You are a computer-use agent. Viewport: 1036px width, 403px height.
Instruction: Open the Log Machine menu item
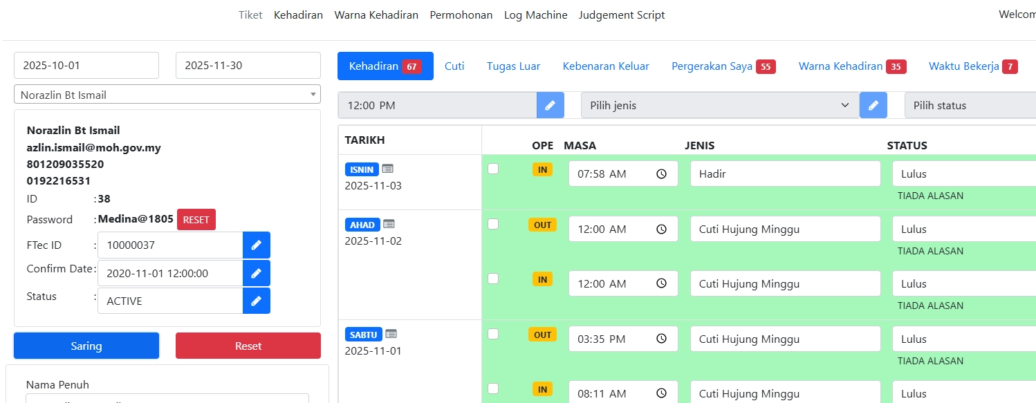point(535,15)
